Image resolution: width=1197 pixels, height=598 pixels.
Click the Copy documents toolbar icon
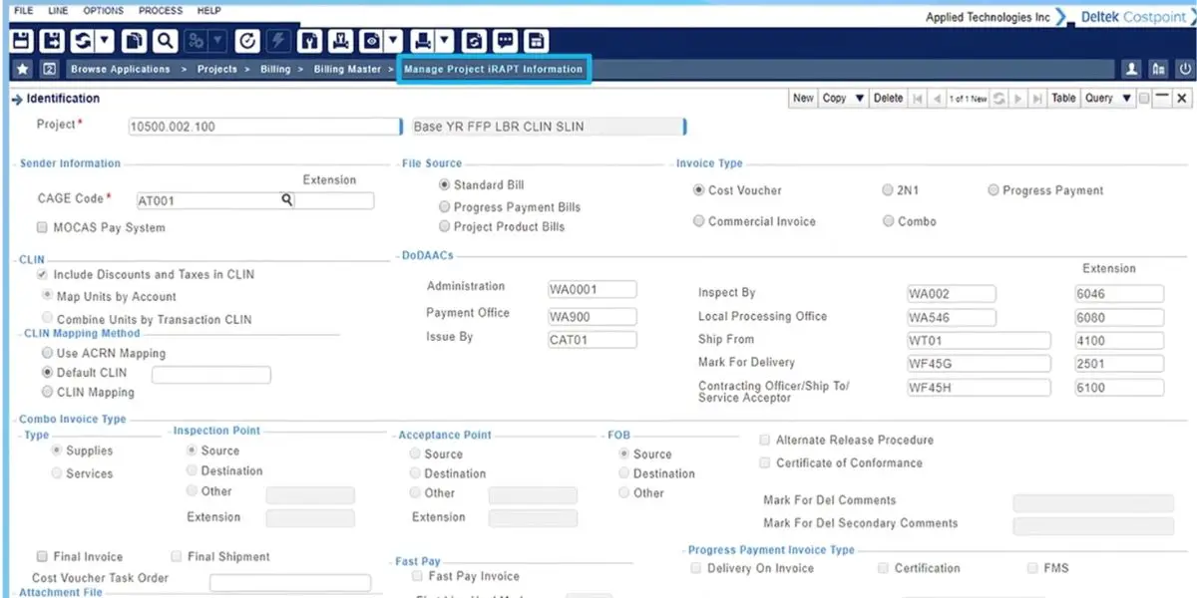(x=135, y=41)
